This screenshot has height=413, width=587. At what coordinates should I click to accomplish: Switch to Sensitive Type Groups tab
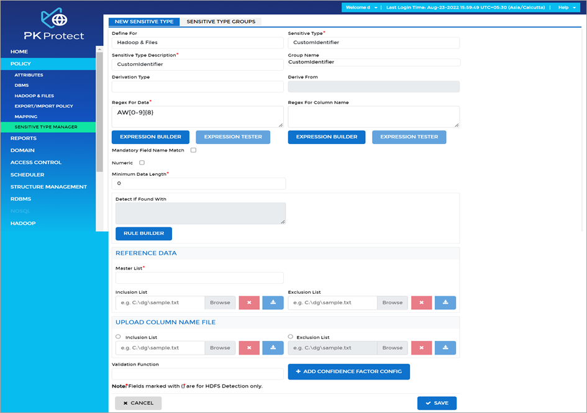point(221,22)
